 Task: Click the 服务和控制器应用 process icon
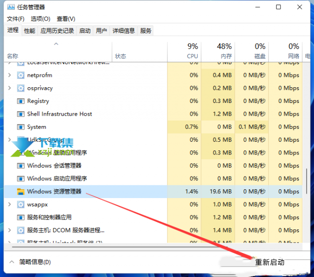(21, 217)
